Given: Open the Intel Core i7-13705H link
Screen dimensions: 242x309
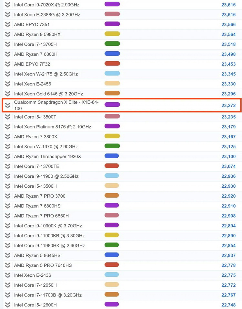Looking at the screenshot, I should 35,44.
